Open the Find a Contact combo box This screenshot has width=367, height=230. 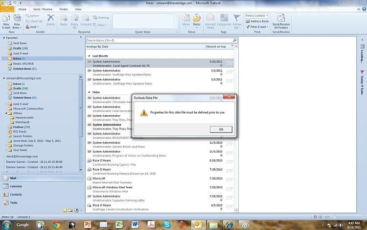click(x=257, y=16)
